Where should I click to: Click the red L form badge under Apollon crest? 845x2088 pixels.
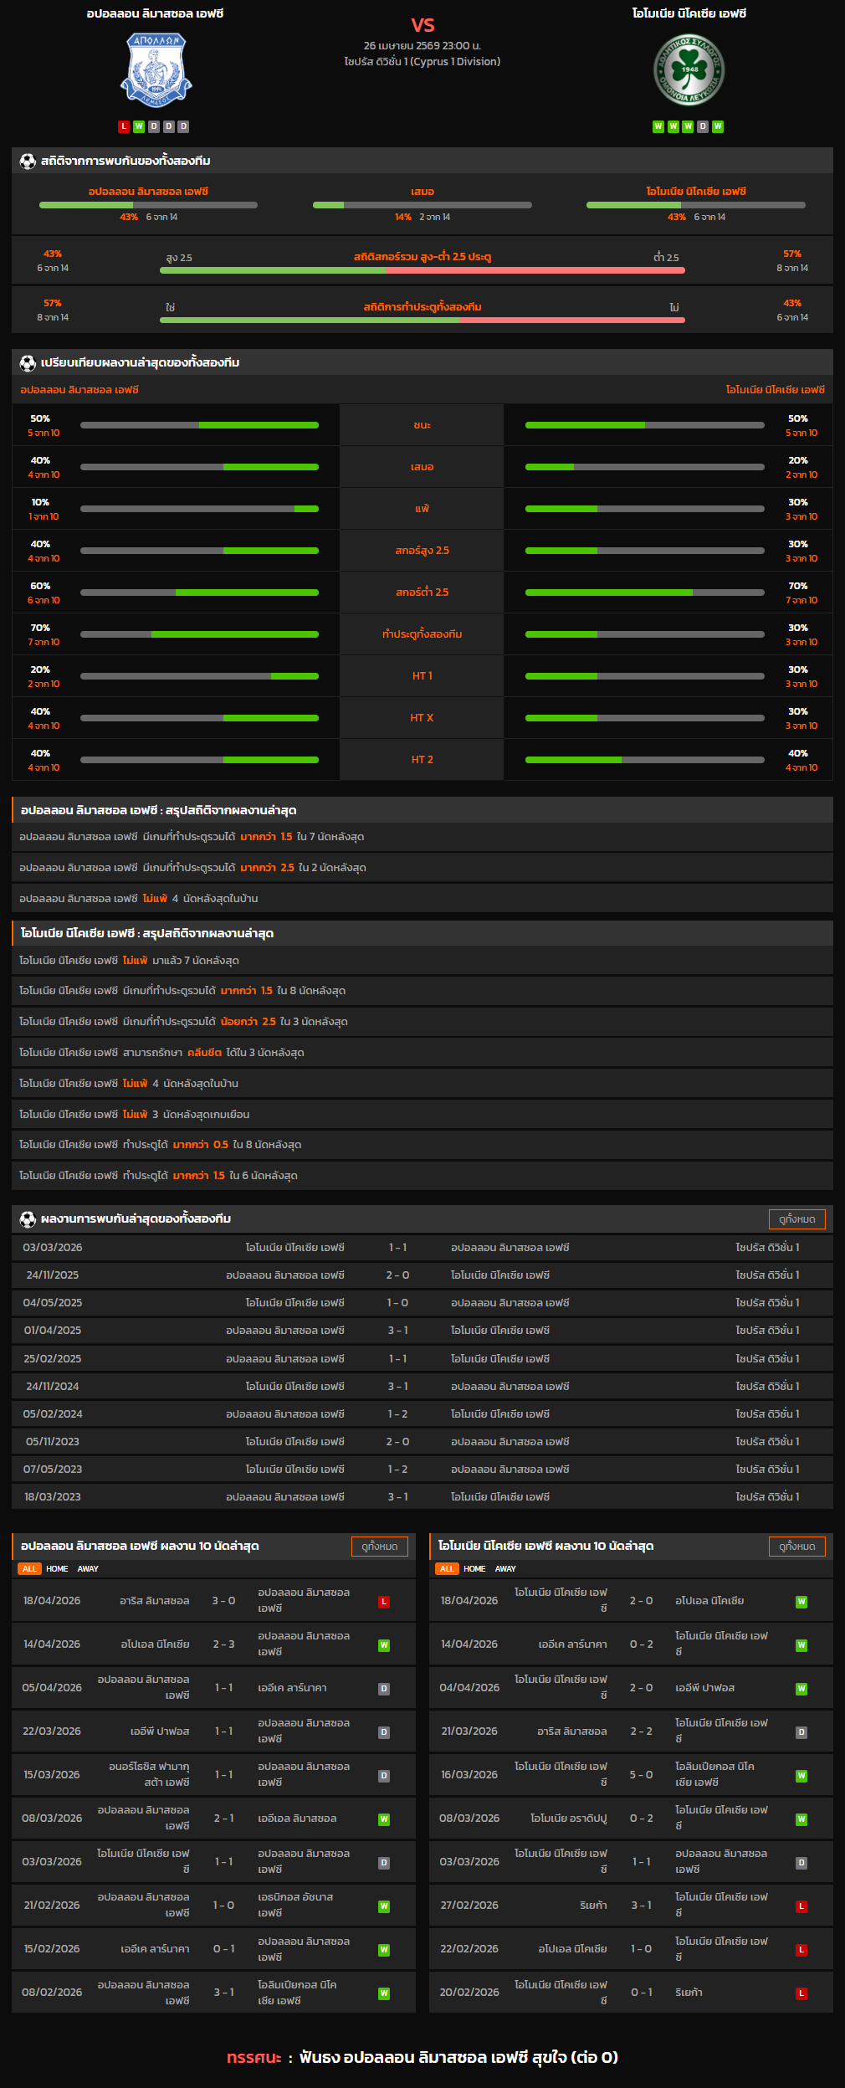click(124, 126)
